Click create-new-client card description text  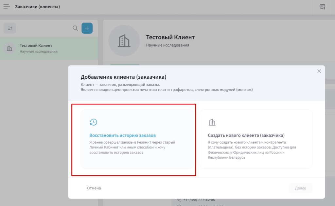pos(252,150)
